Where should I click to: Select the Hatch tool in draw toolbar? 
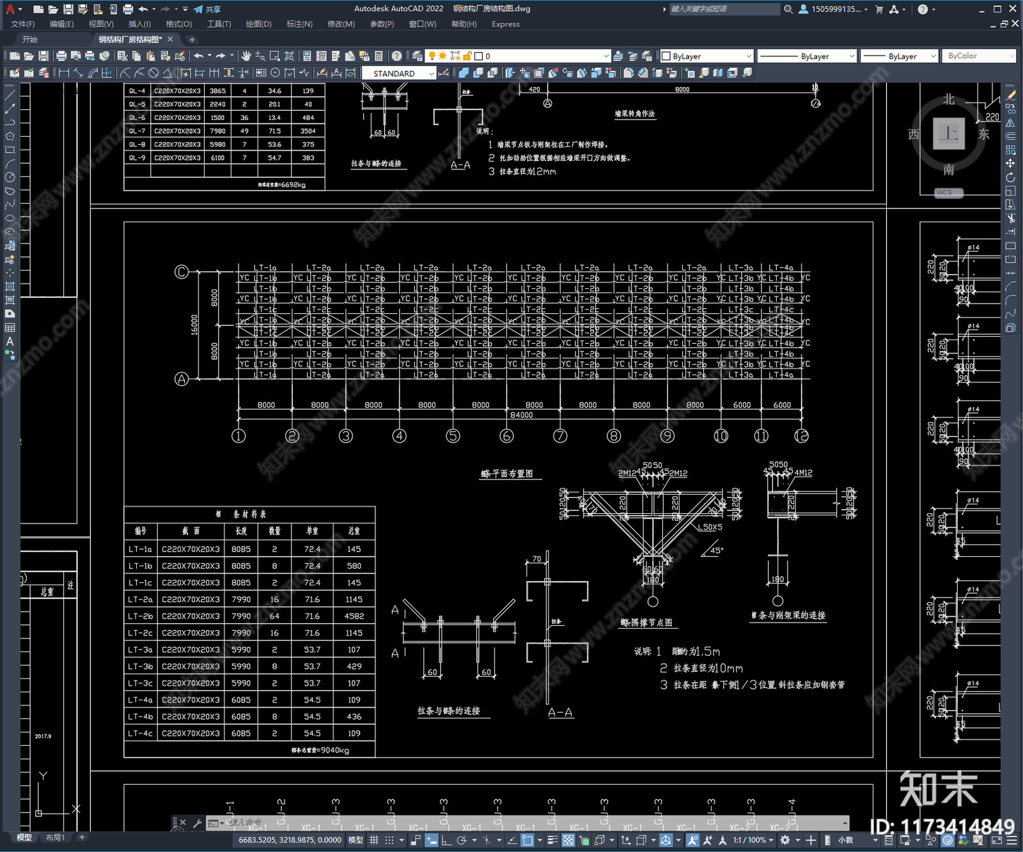point(10,286)
